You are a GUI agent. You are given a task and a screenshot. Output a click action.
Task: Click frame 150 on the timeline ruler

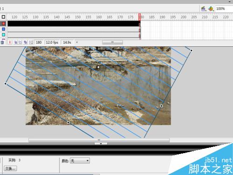[78, 17]
